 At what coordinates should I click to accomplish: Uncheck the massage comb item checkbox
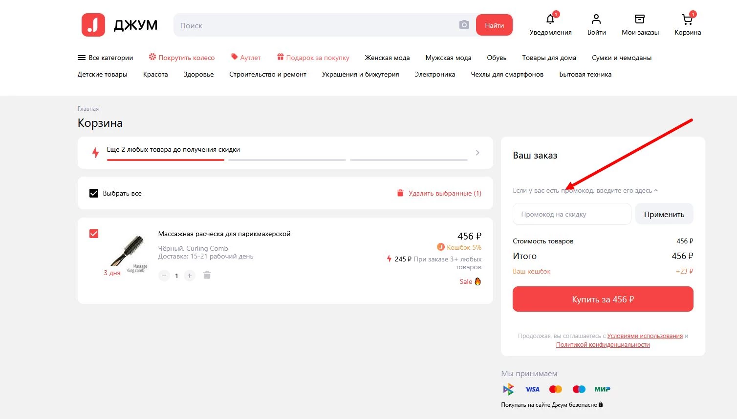point(93,234)
